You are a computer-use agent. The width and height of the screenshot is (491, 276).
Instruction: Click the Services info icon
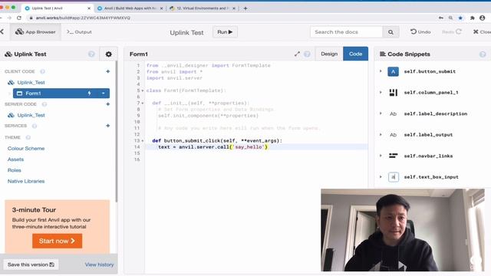[x=35, y=126]
